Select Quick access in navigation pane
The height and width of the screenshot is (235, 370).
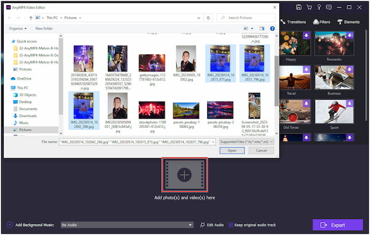pyautogui.click(x=27, y=41)
